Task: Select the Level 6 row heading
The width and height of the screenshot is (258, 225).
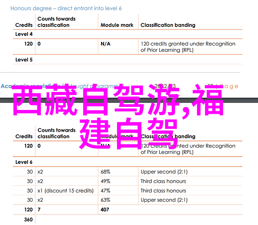Action: [x=24, y=162]
